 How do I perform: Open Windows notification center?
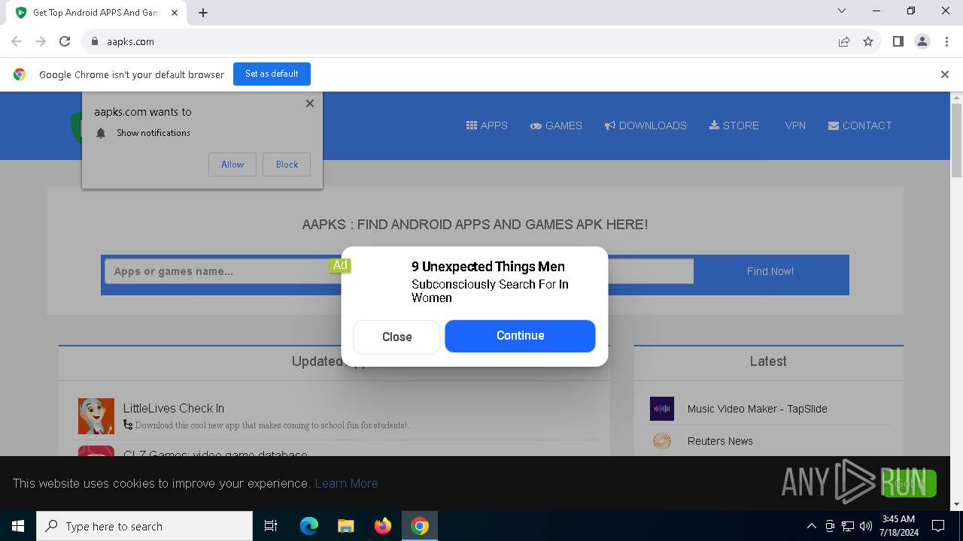(938, 526)
